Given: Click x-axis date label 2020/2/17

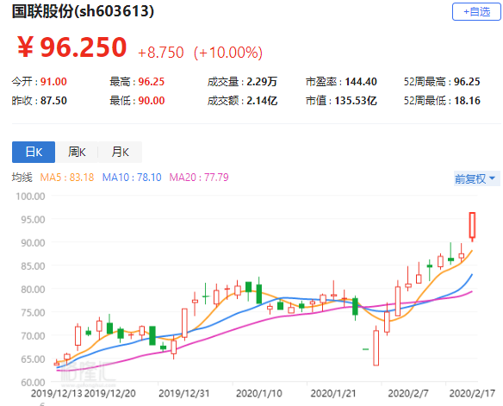Looking at the screenshot, I should [x=473, y=393].
